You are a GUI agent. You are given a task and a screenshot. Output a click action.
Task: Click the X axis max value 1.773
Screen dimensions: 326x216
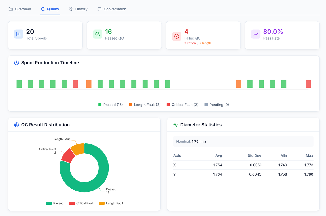pos(309,165)
